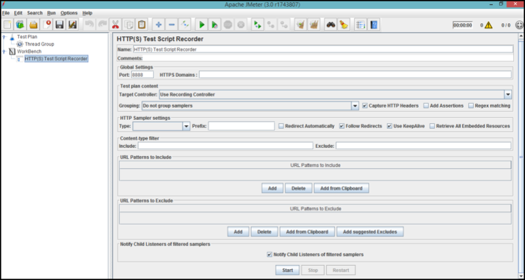Click the Remote Start All icon
This screenshot has height=280, width=525.
pyautogui.click(x=257, y=25)
